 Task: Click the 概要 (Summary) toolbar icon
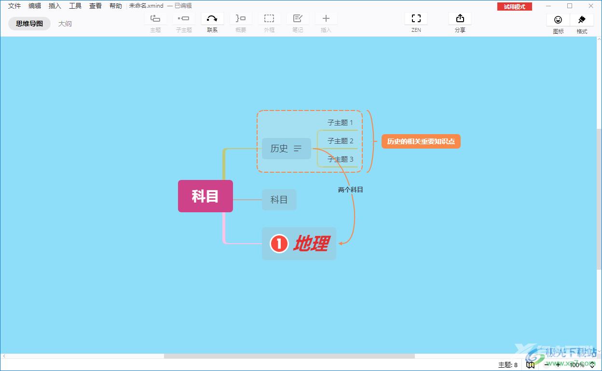point(241,19)
